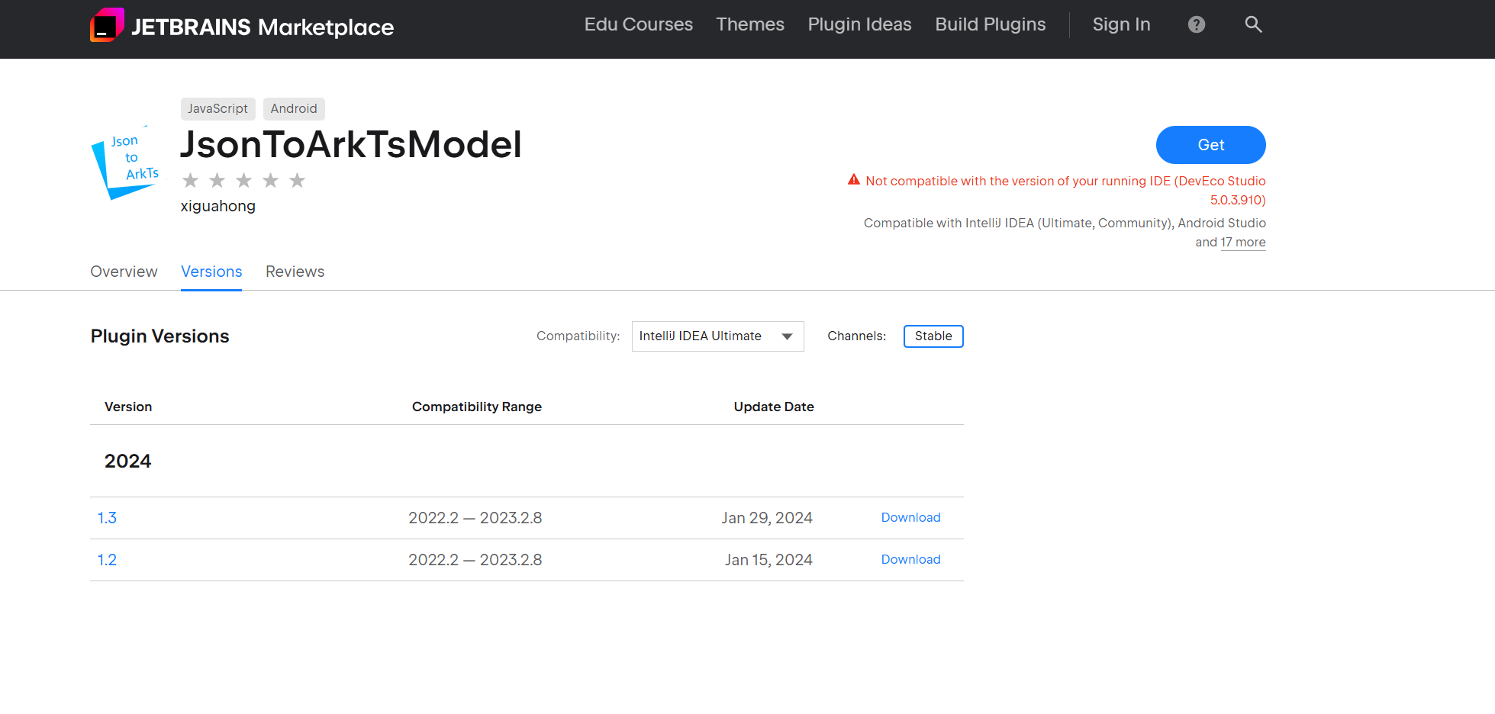Click the Version column header
Viewport: 1495px width, 714px height.
(128, 407)
